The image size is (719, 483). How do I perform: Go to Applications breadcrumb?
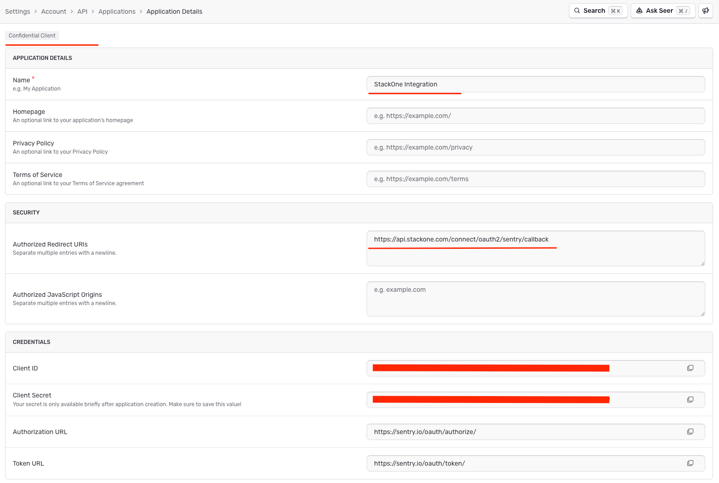tap(117, 11)
